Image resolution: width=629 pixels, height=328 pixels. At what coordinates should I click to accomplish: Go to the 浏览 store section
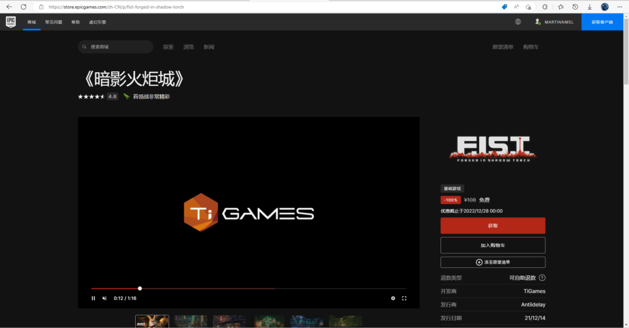(189, 47)
